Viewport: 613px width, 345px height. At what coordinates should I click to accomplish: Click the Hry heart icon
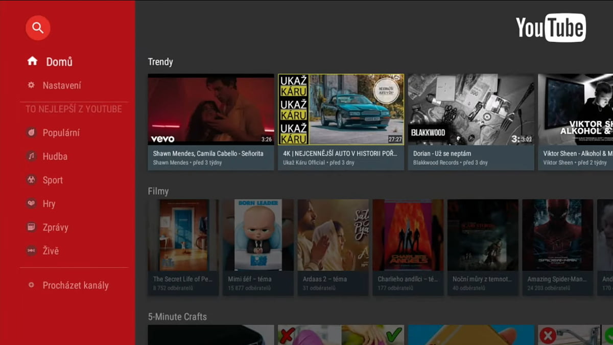pyautogui.click(x=32, y=203)
